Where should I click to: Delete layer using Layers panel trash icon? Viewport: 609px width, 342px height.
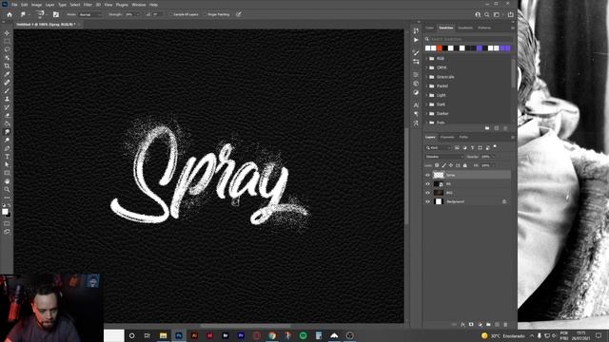505,325
